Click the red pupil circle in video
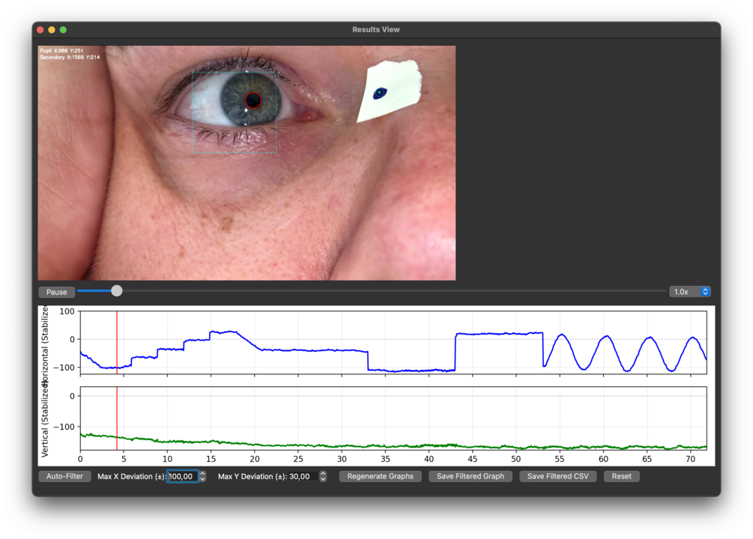Image resolution: width=753 pixels, height=539 pixels. coord(253,100)
